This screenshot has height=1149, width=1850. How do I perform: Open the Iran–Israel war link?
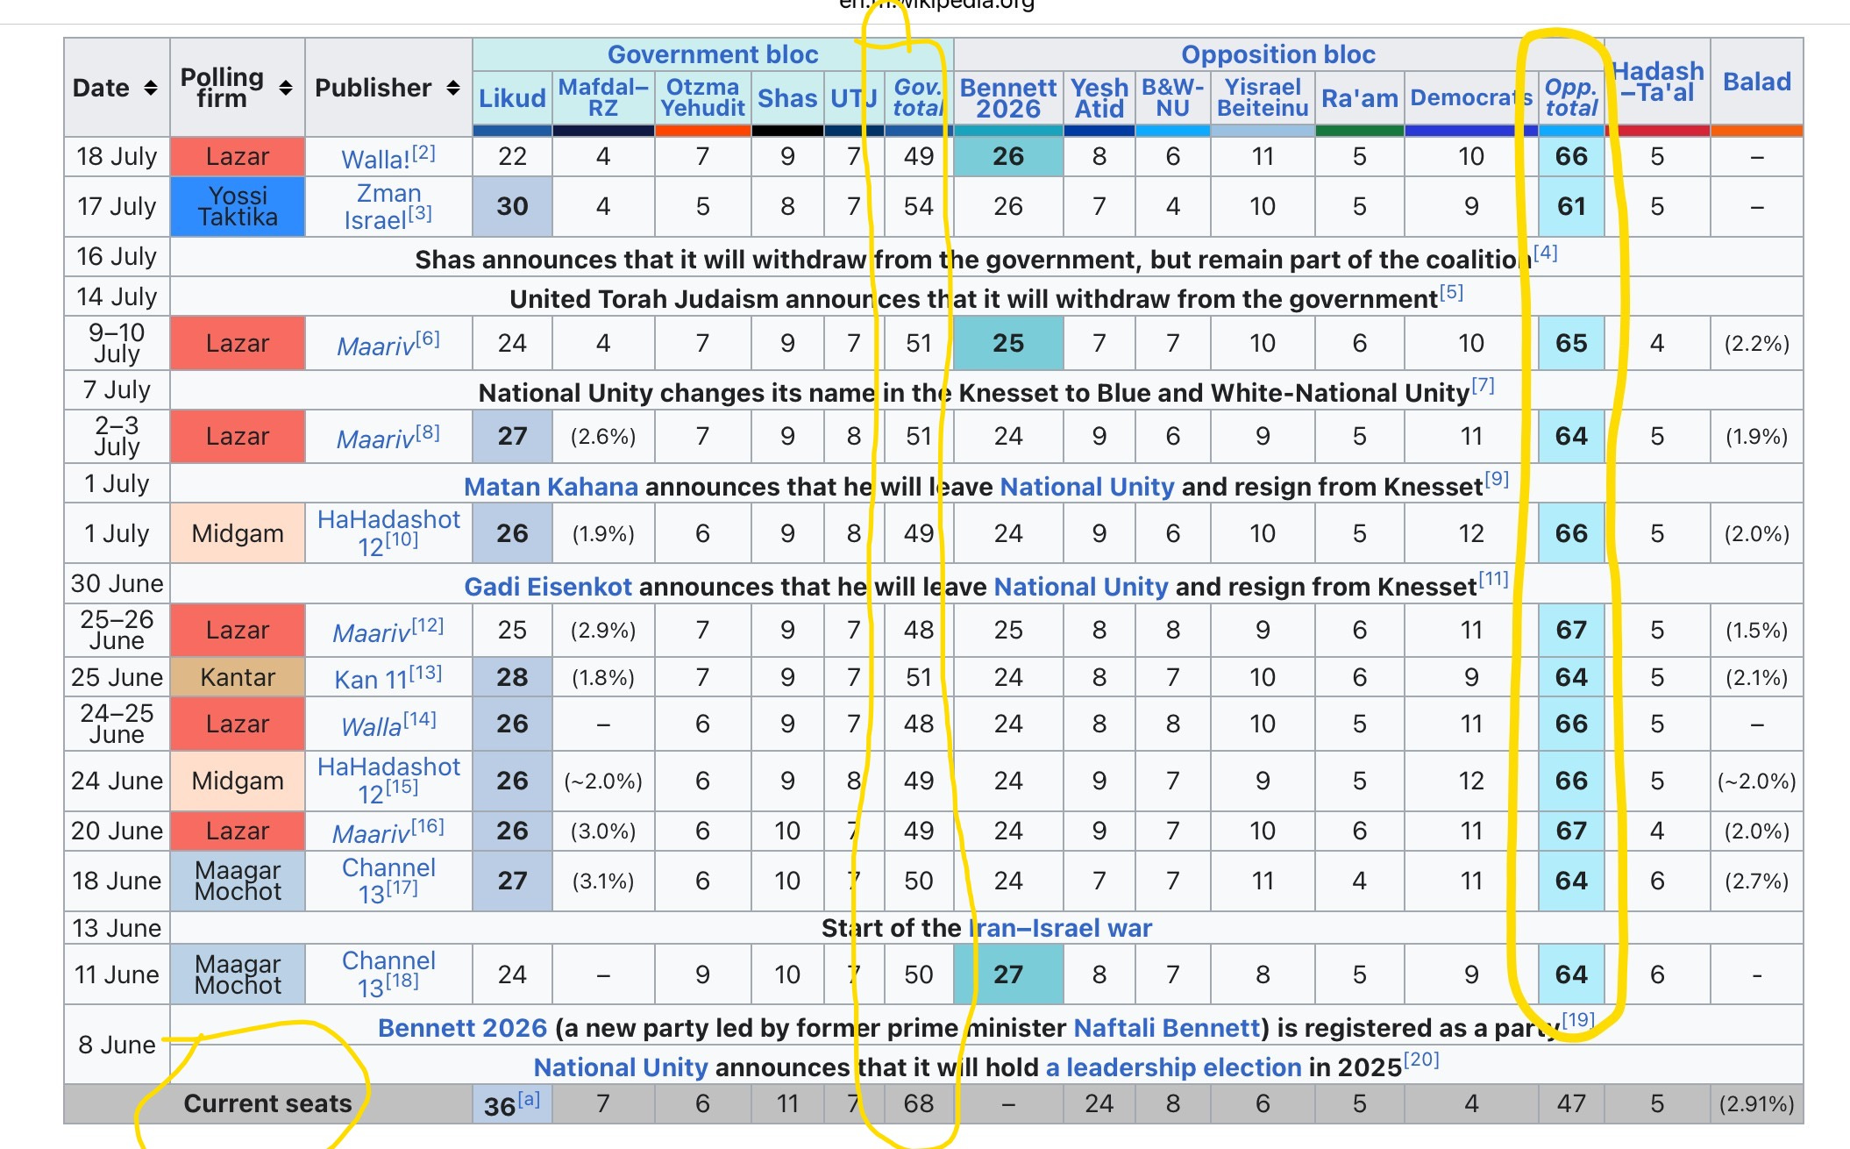coord(1060,928)
